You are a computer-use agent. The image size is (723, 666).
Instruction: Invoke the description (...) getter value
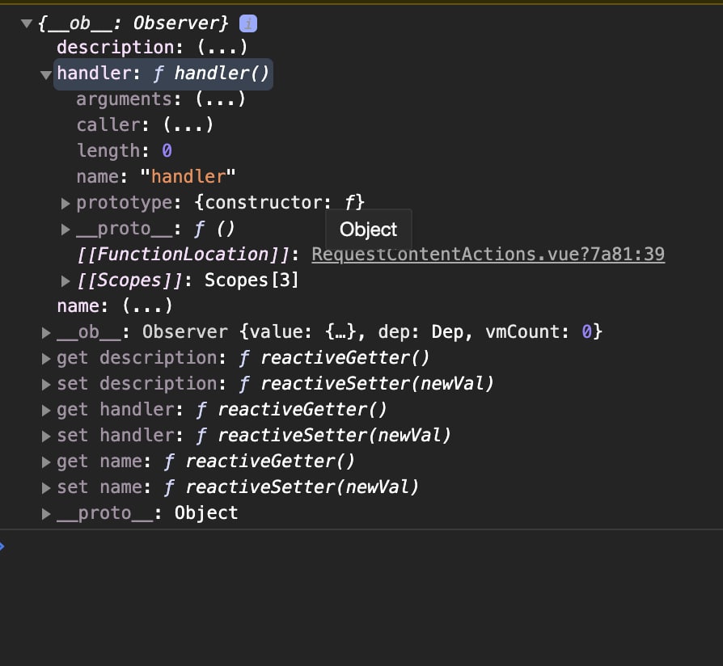222,48
